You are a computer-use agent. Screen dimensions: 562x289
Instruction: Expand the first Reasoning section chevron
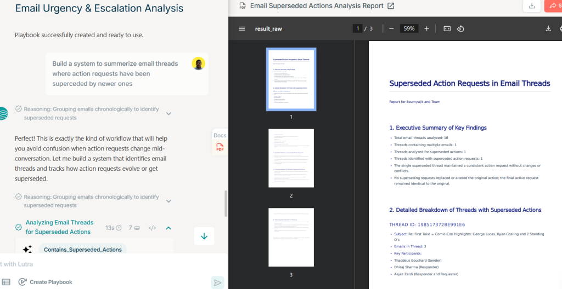[168, 113]
